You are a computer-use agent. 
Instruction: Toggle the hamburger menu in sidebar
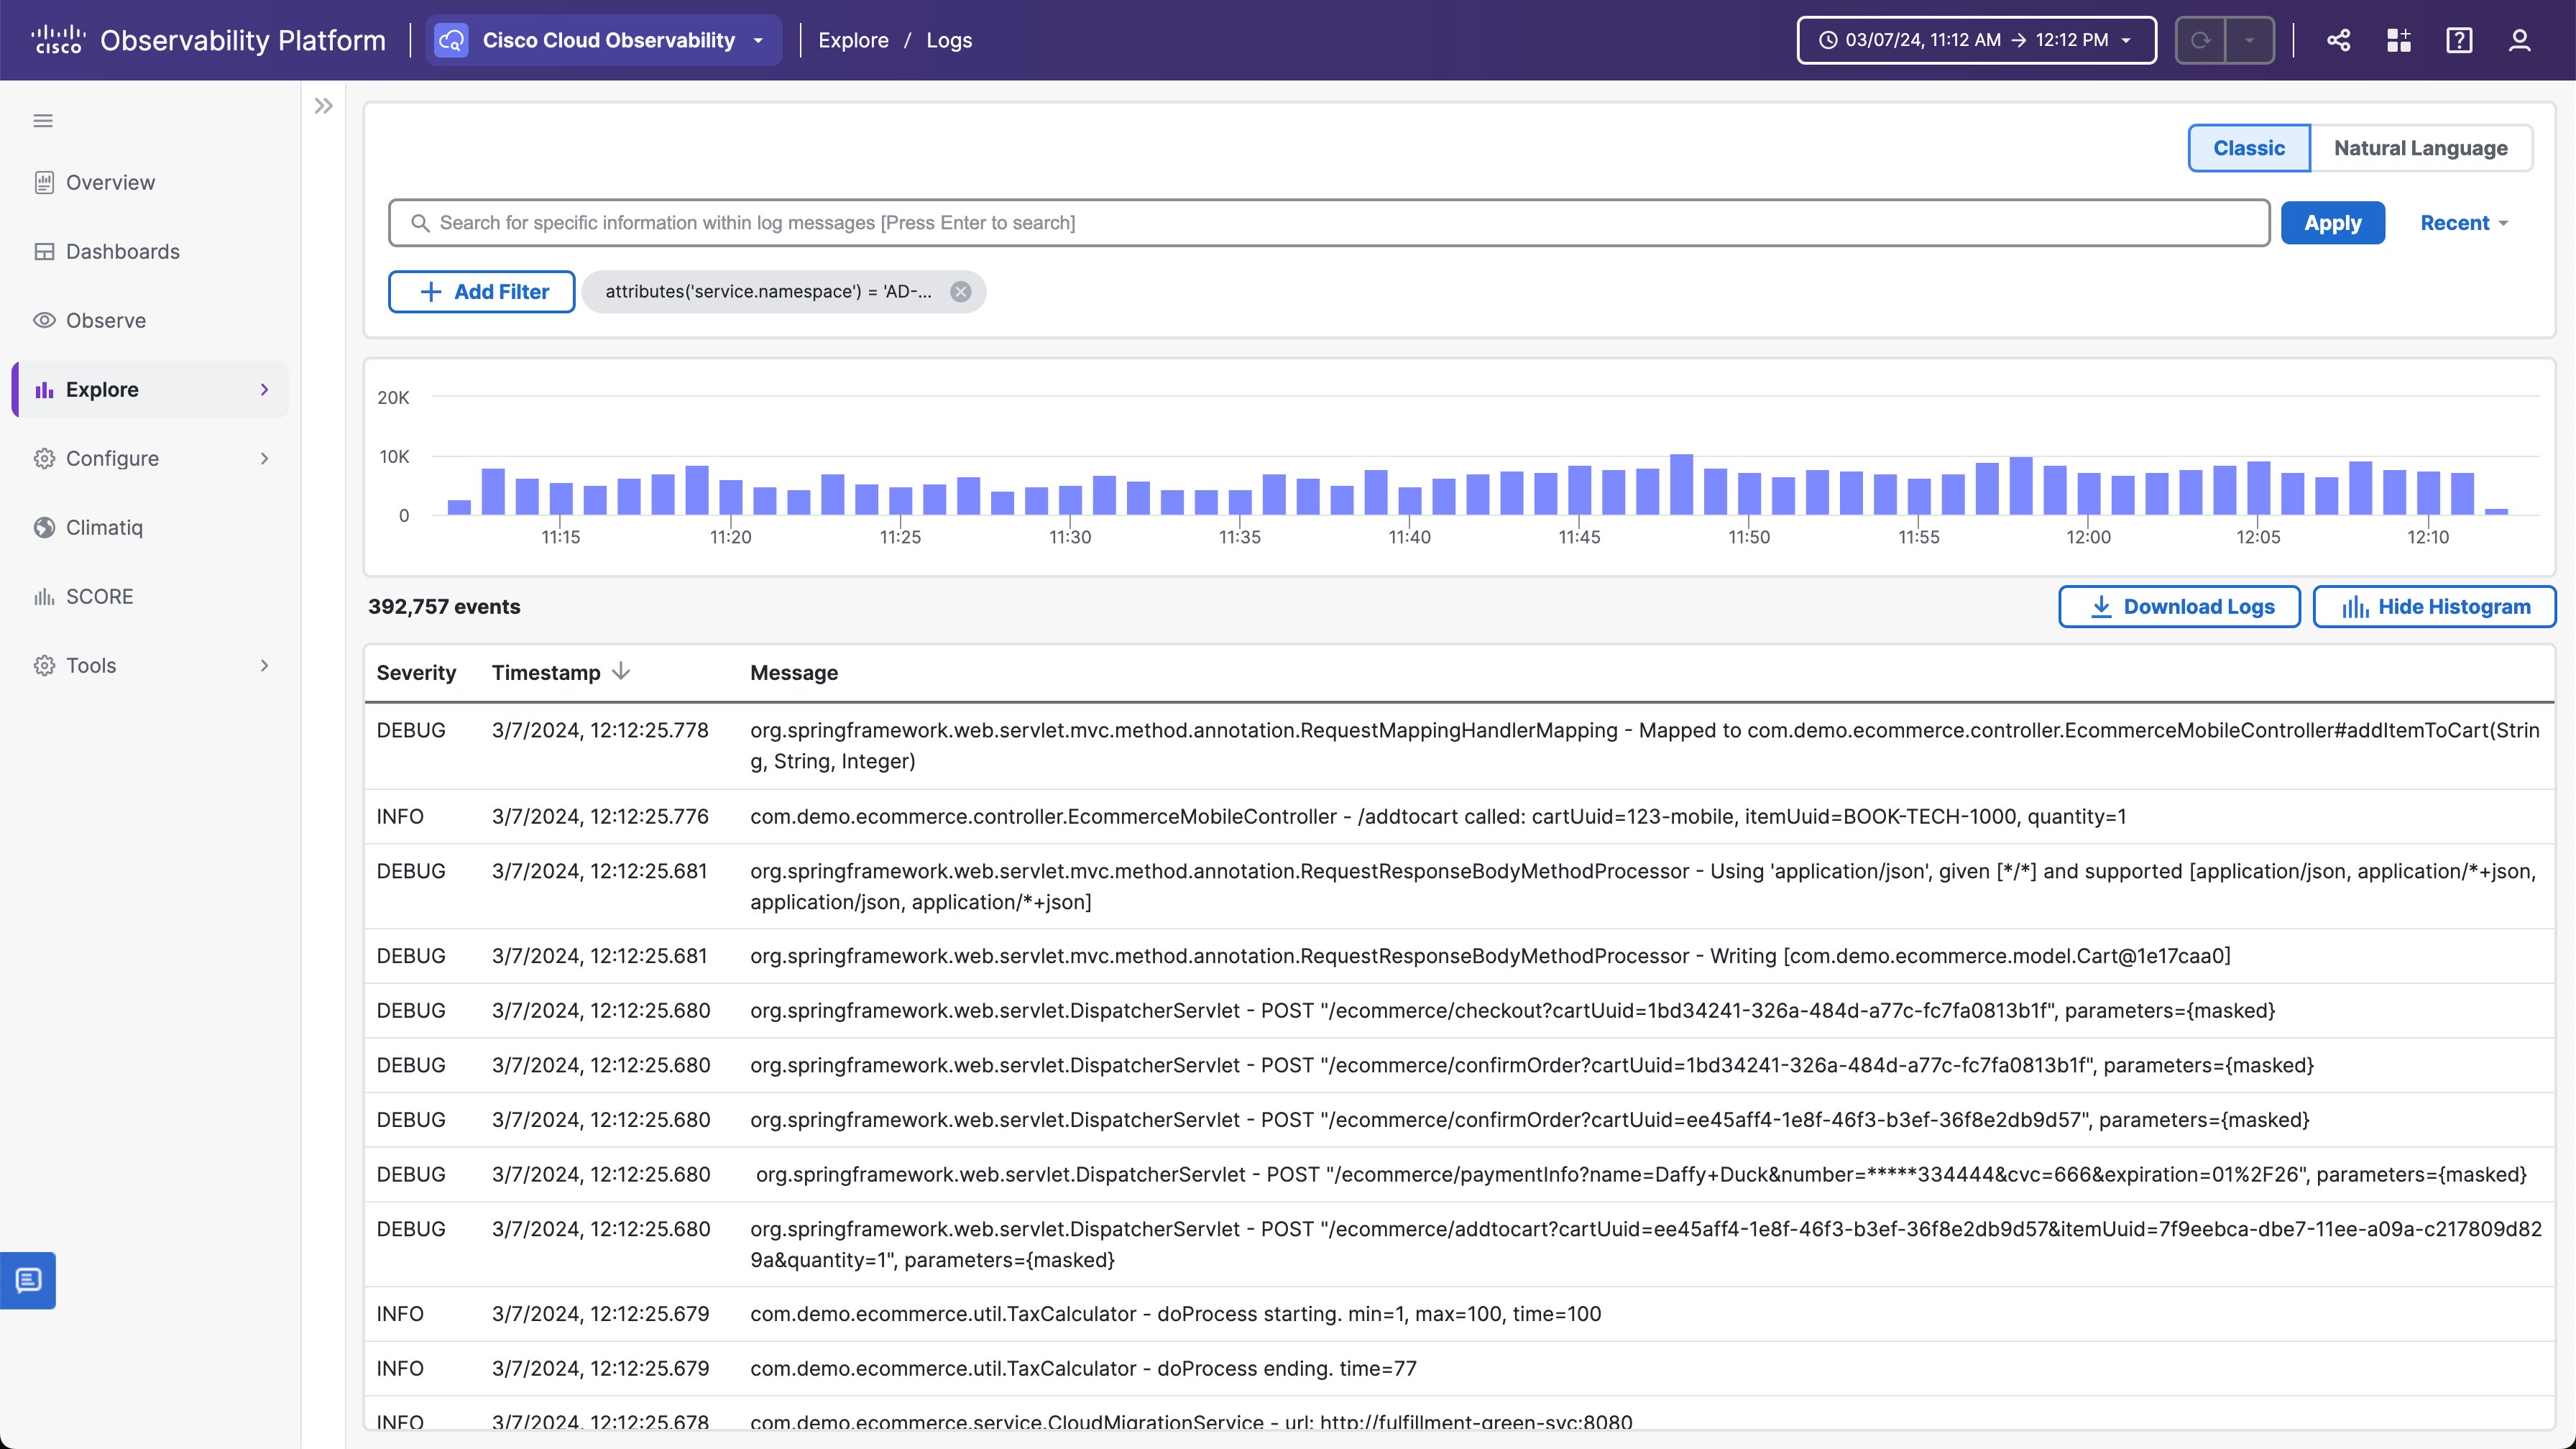click(x=43, y=121)
